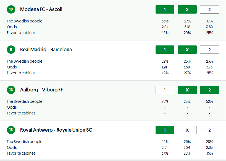
Task: Deselect draw (X) for Real Madrid - Barcelona
Action: click(187, 50)
